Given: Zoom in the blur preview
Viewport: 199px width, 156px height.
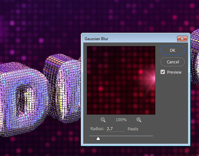Looking at the screenshot, I should (139, 120).
